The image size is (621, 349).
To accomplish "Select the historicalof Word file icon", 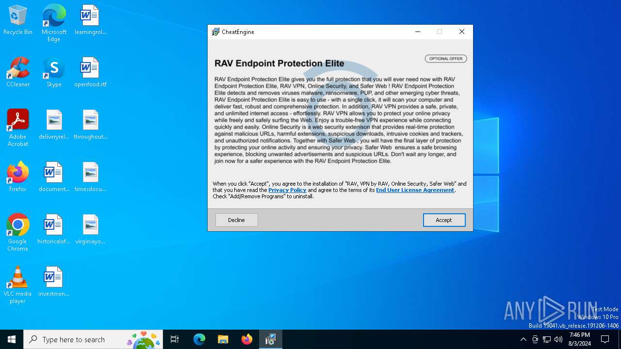I will click(x=54, y=230).
